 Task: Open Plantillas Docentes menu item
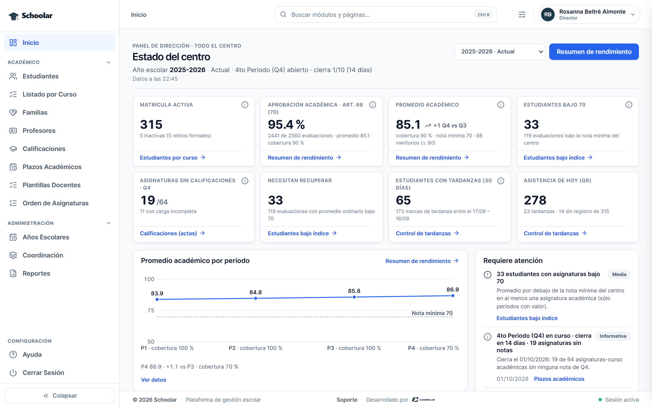60,185
